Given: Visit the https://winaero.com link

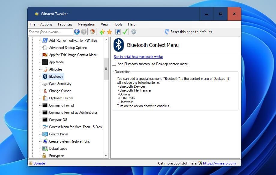Looking at the screenshot, I should click(219, 163).
